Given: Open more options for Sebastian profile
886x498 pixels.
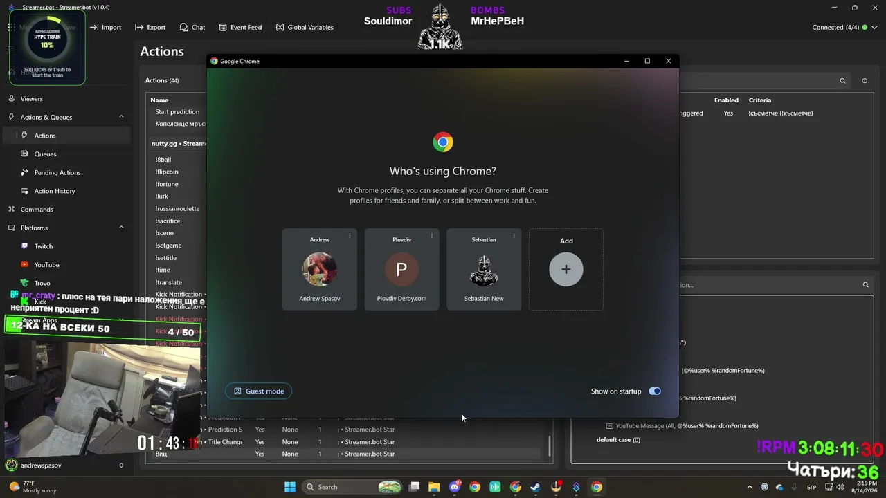Looking at the screenshot, I should pos(514,236).
